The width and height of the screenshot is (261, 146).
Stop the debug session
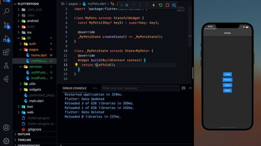[167, 5]
